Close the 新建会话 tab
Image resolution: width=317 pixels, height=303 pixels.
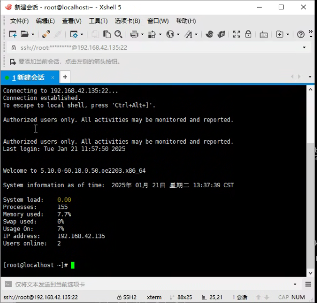53,78
